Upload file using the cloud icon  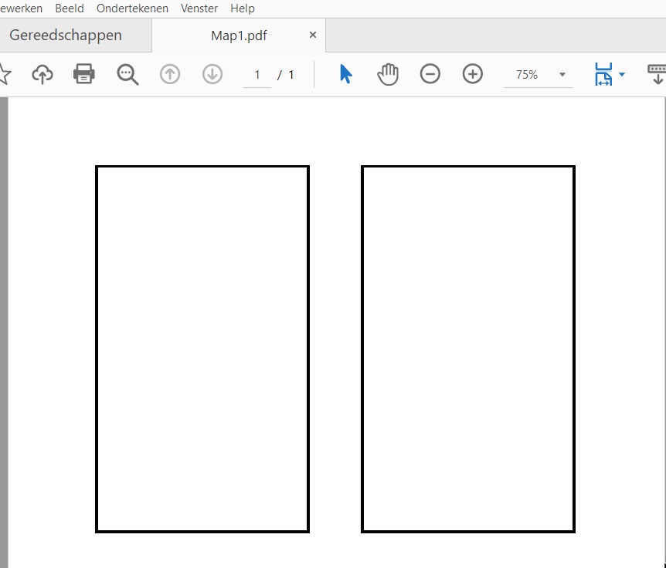(42, 74)
